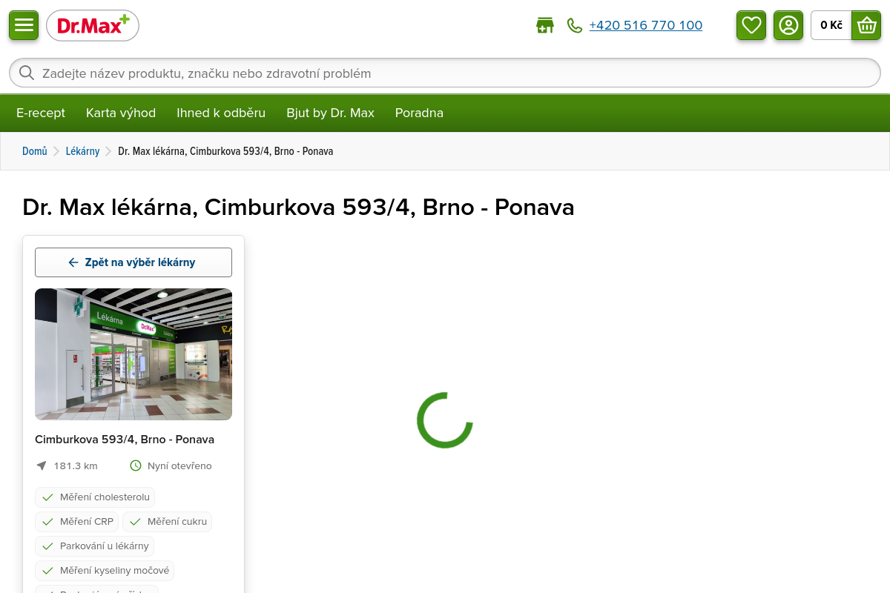Viewport: 890px width, 593px height.
Task: Open the user account icon
Action: [788, 25]
